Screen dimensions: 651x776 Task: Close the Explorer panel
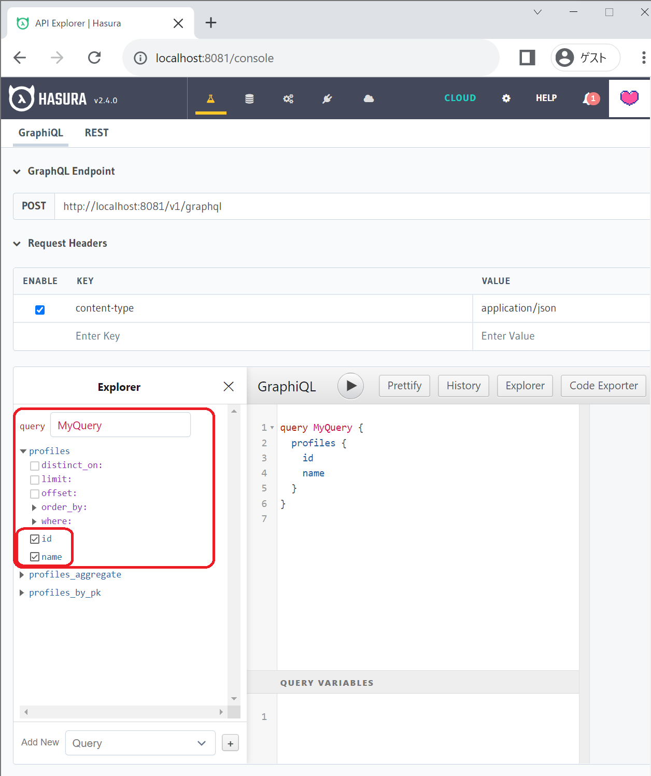[x=229, y=387]
